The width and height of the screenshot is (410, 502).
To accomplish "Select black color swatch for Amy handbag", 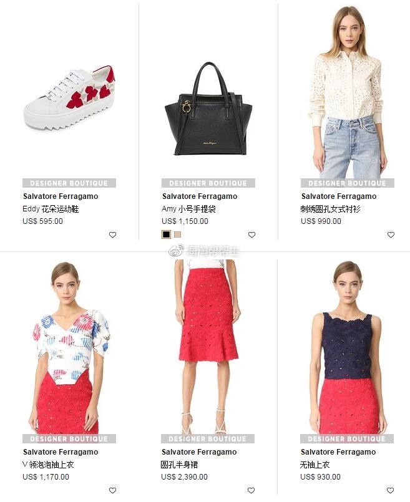I will 166,234.
